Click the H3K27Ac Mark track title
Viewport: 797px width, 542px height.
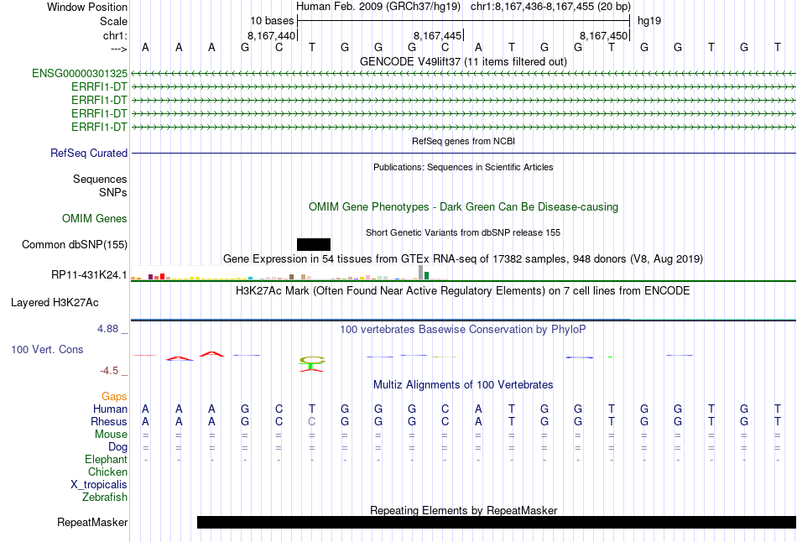pos(463,291)
